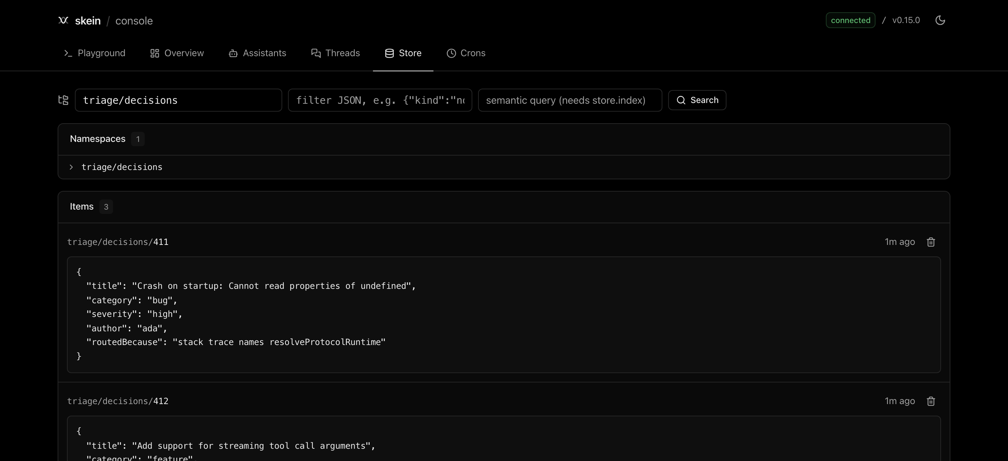Open the Overview tab
Screen dimensions: 1008x461
coord(177,53)
